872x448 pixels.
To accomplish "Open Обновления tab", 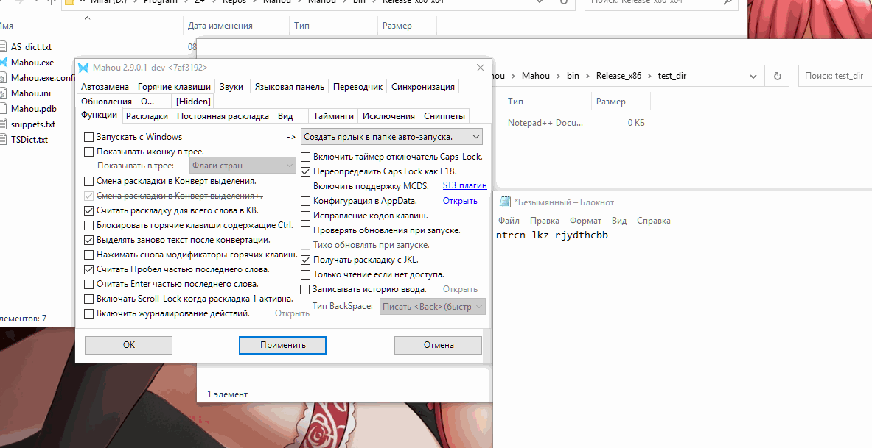I will (x=106, y=101).
